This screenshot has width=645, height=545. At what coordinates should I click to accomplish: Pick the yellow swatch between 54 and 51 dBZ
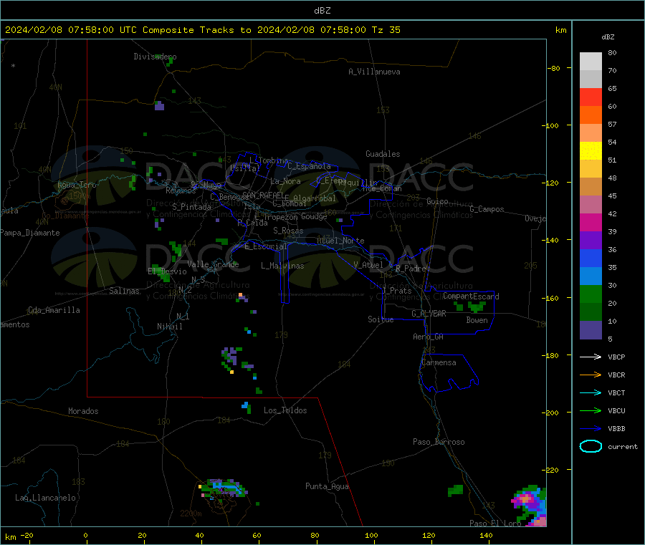(591, 151)
